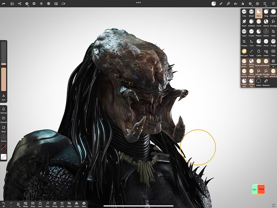Viewport: 277px width, 208px height.
Task: Open the Scene hierarchy menu
Action: click(x=20, y=4)
